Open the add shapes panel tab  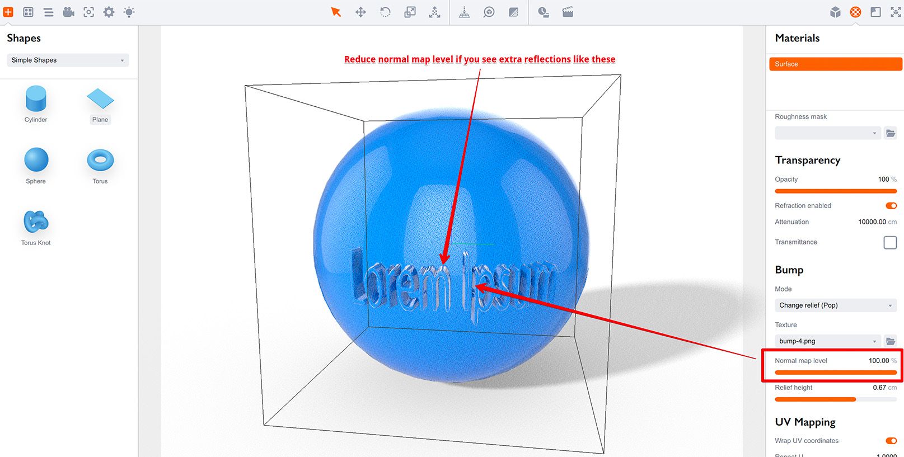[x=8, y=12]
